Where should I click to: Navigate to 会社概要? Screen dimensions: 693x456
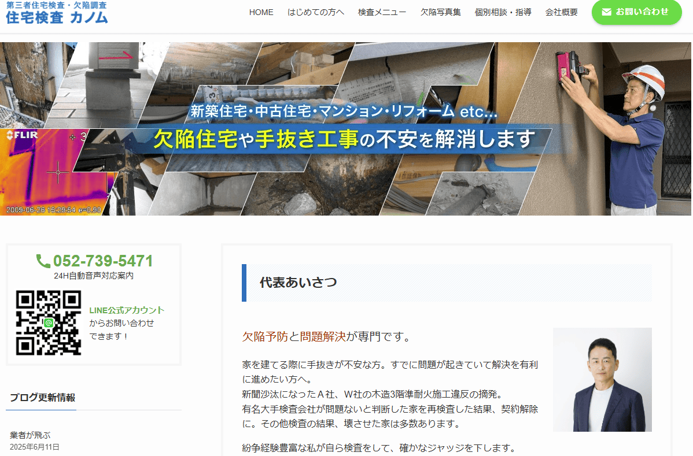point(561,12)
